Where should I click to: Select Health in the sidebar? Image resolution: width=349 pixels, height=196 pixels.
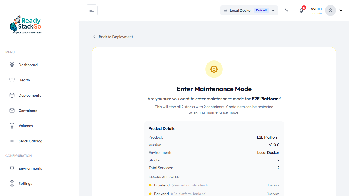24,80
